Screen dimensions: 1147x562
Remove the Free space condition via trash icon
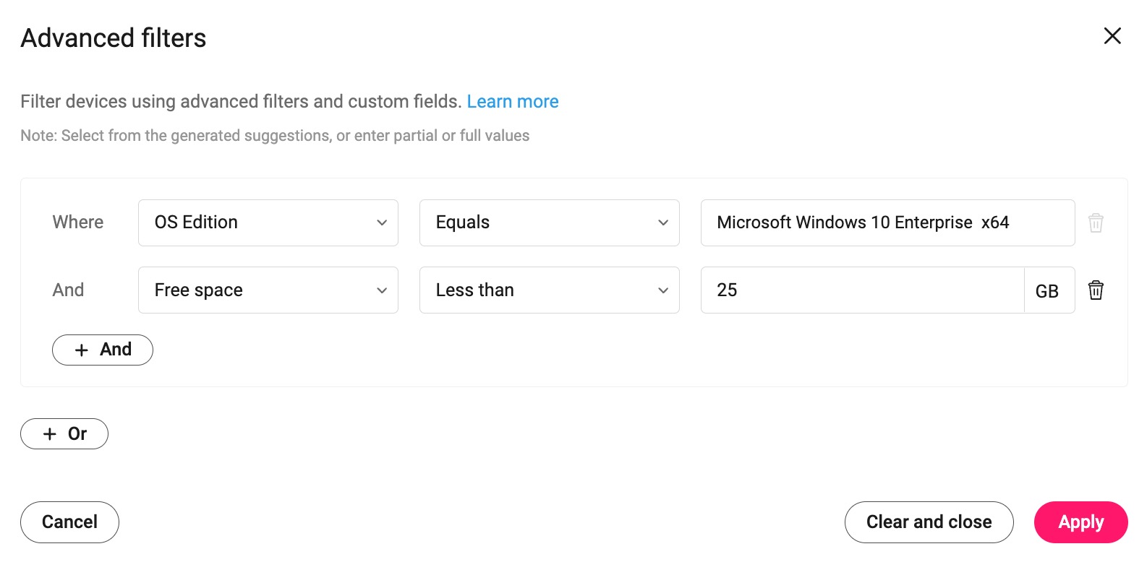click(1096, 290)
